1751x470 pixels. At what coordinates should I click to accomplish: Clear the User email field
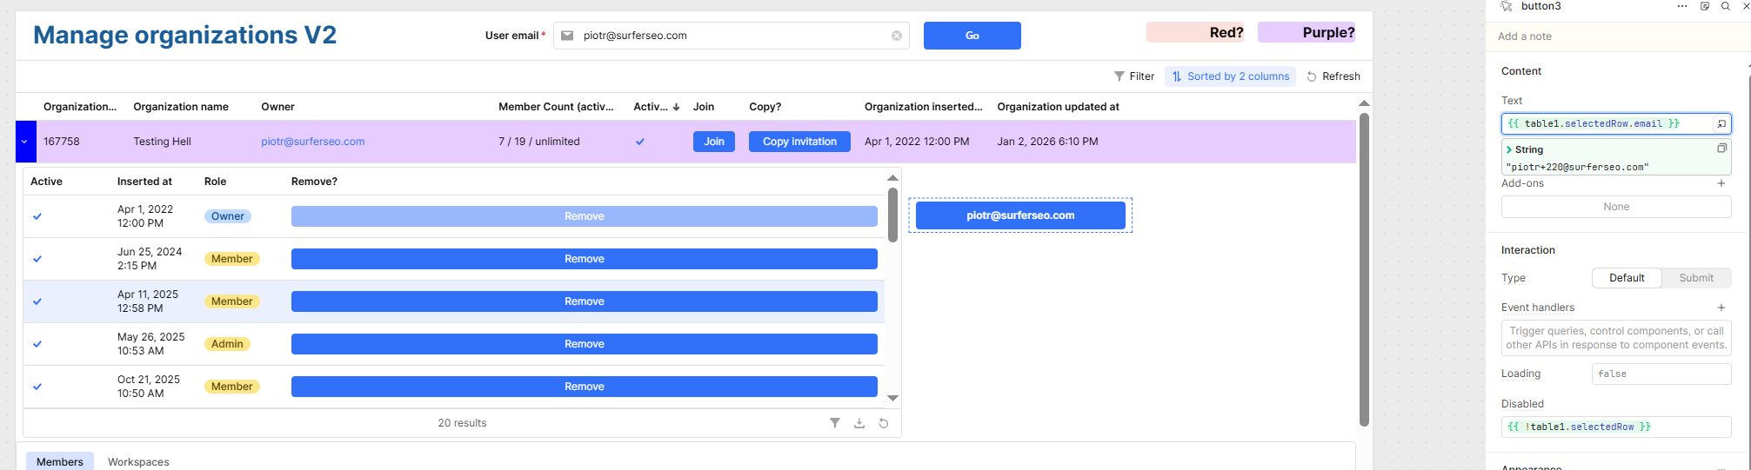[897, 36]
